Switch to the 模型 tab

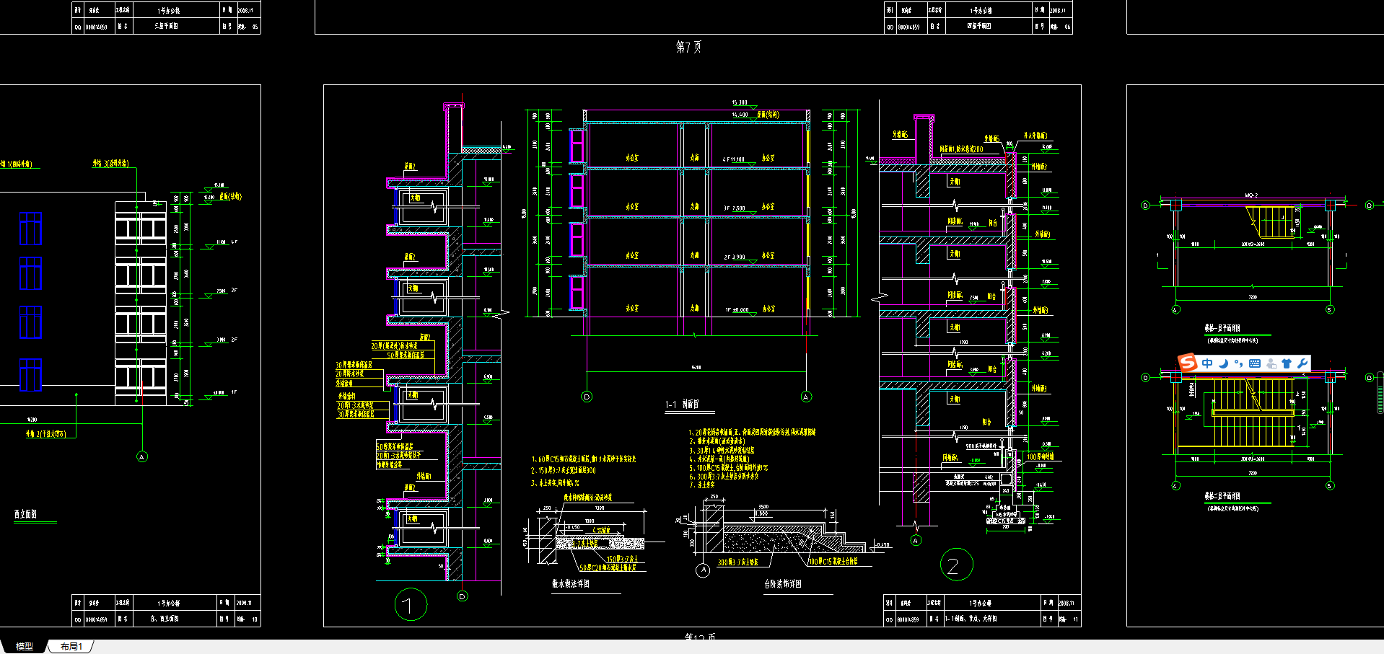[x=25, y=647]
